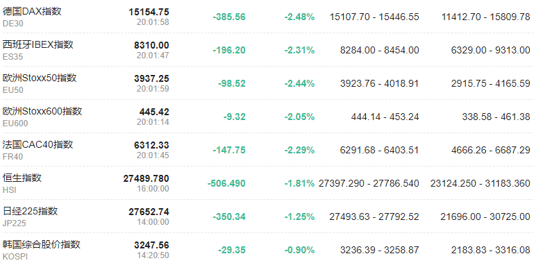This screenshot has width=534, height=263.
Task: Click the -2.31% percent change
Action: click(x=300, y=51)
